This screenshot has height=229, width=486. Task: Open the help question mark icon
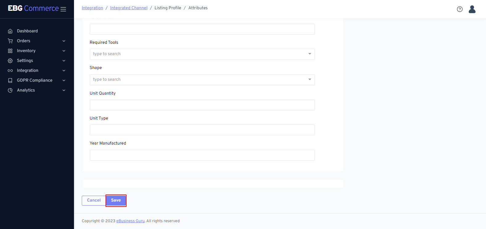coord(459,9)
